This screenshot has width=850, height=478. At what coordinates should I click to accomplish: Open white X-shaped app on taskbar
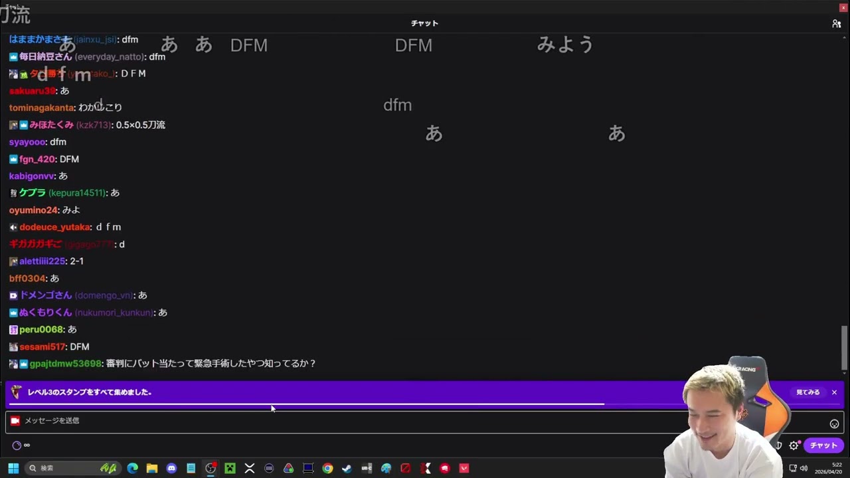click(250, 468)
